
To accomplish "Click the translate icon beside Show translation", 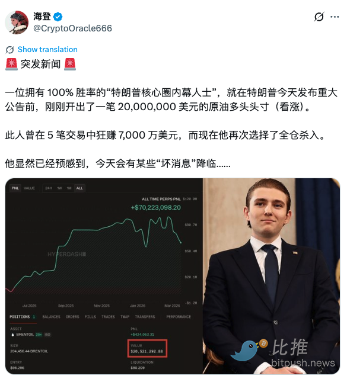I will [x=9, y=50].
